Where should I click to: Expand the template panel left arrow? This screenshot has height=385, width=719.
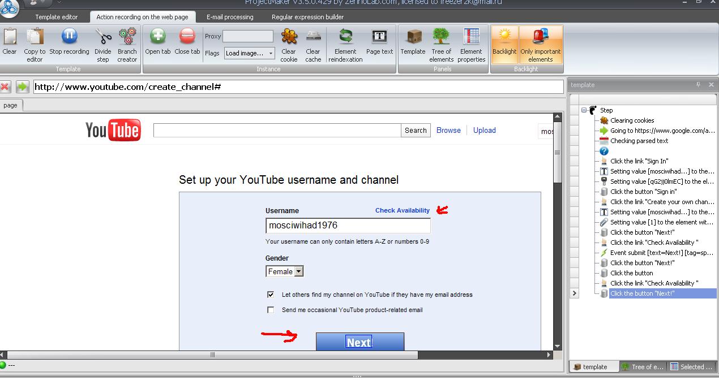574,293
